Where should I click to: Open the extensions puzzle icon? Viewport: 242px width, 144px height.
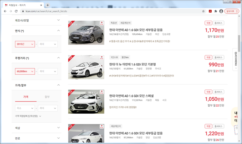[216, 11]
